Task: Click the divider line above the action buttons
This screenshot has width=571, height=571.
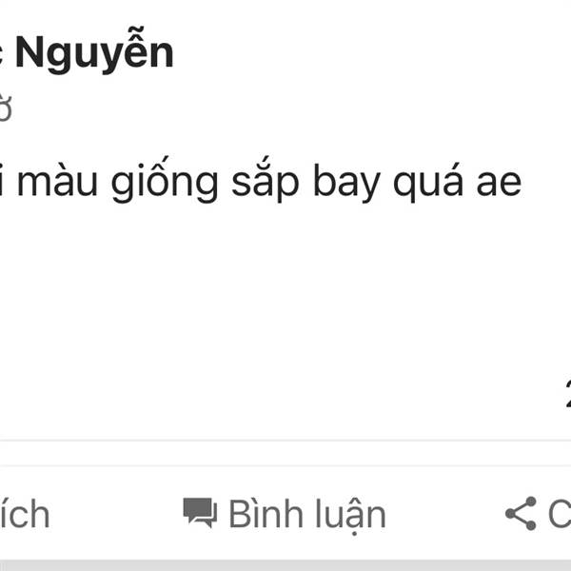Action: coord(285,441)
